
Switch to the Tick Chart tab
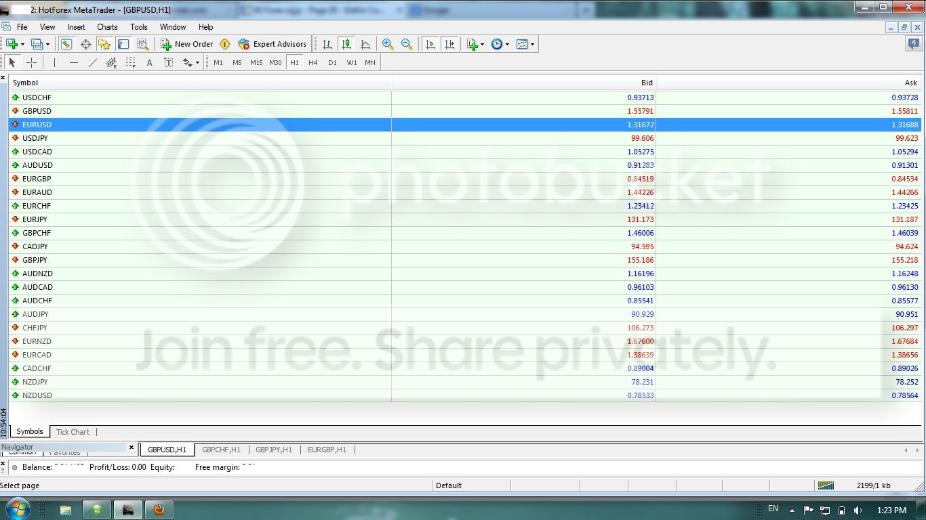(x=73, y=431)
